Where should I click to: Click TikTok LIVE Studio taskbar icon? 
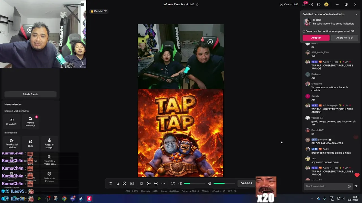click(89, 198)
